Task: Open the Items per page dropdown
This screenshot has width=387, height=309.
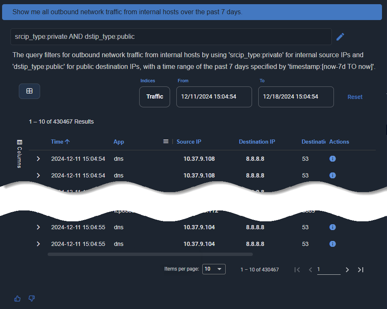Action: point(214,269)
